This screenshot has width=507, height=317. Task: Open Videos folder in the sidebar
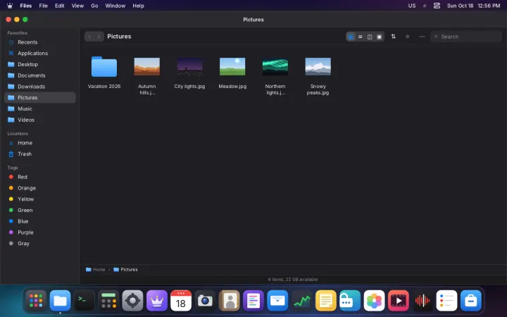(40, 120)
